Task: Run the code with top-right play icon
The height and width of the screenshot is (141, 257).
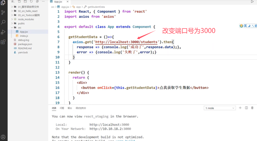Action: [252, 2]
